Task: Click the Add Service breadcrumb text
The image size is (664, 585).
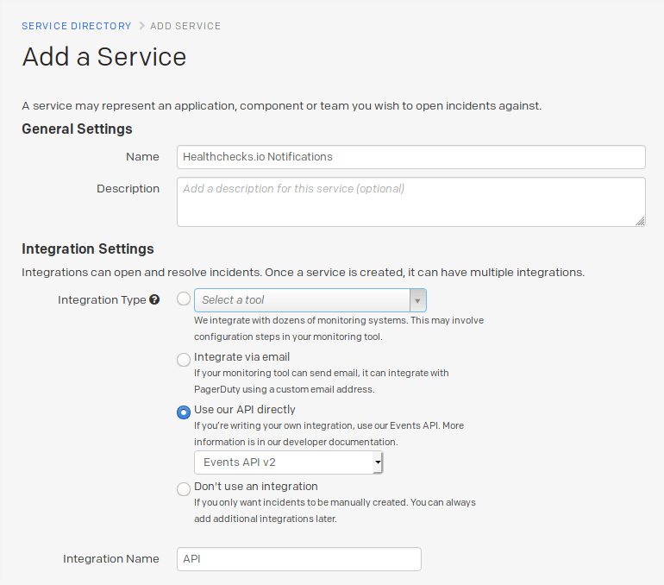Action: point(185,26)
